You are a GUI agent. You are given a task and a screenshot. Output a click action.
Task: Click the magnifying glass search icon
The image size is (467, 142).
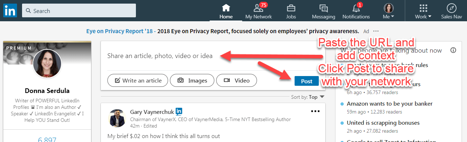click(x=29, y=11)
